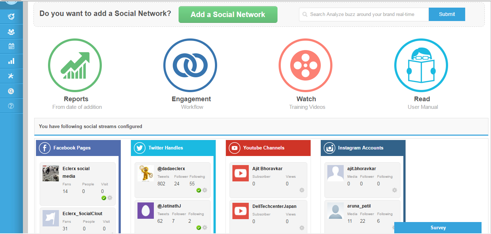
Task: Open the social networks sidebar icon
Action: pyautogui.click(x=11, y=16)
